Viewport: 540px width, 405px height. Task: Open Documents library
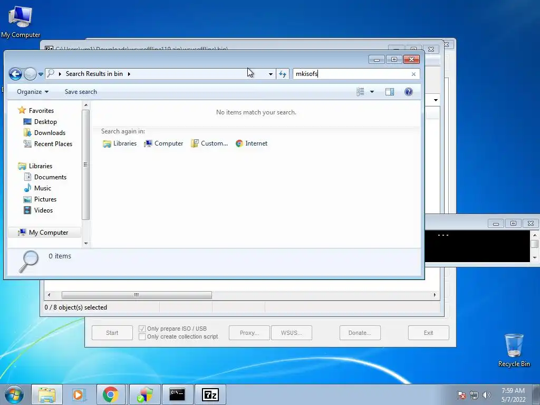[x=50, y=177]
